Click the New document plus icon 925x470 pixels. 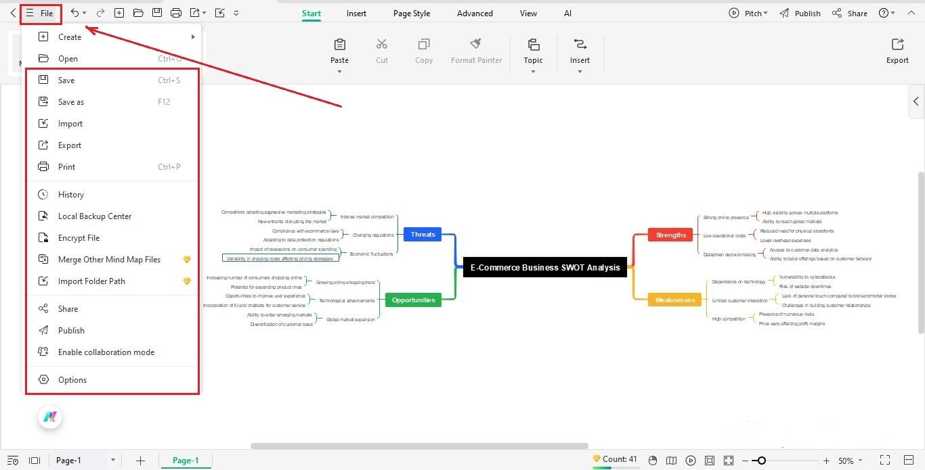(119, 13)
